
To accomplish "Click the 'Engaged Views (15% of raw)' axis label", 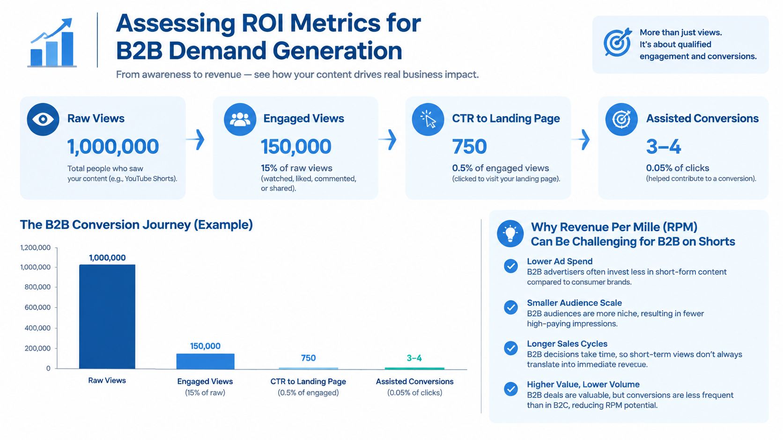I will 205,387.
